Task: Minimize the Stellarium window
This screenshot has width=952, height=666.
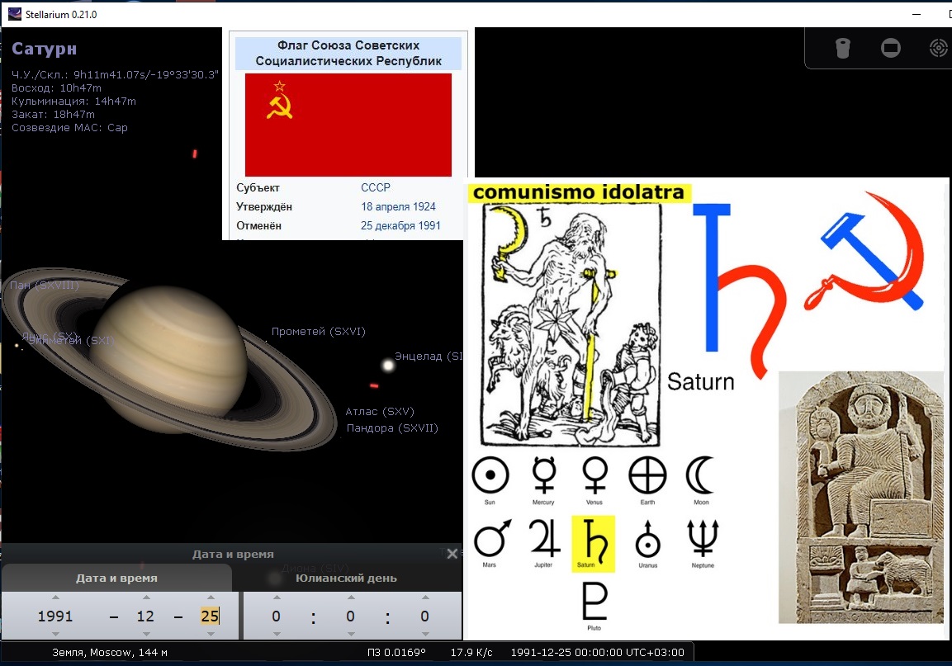Action: [x=916, y=14]
